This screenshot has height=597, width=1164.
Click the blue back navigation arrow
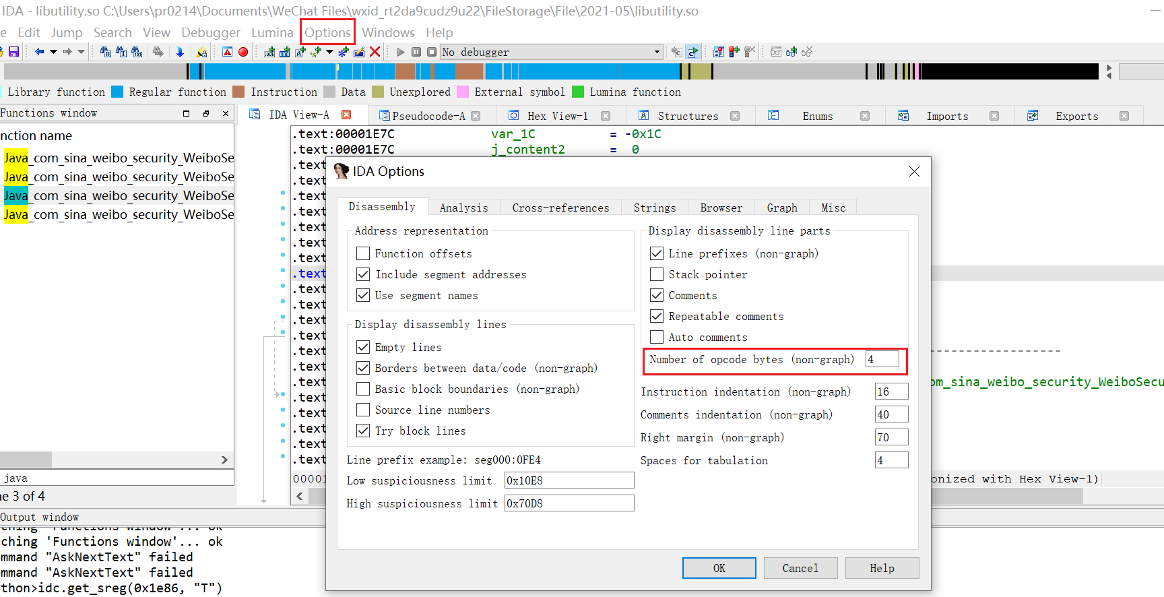pyautogui.click(x=39, y=52)
